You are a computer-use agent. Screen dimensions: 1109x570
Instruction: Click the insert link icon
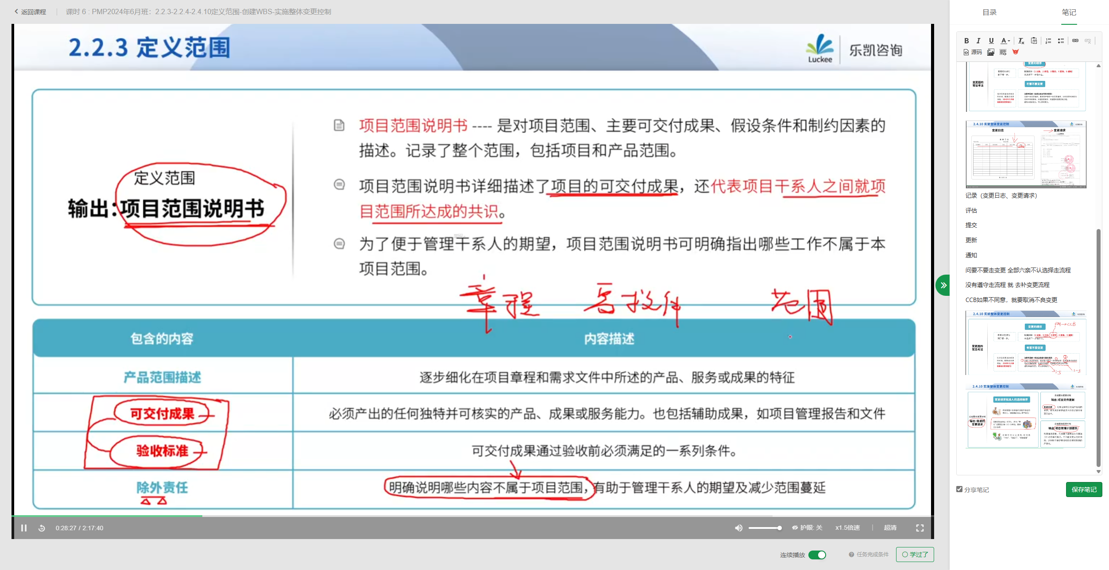pos(1075,41)
